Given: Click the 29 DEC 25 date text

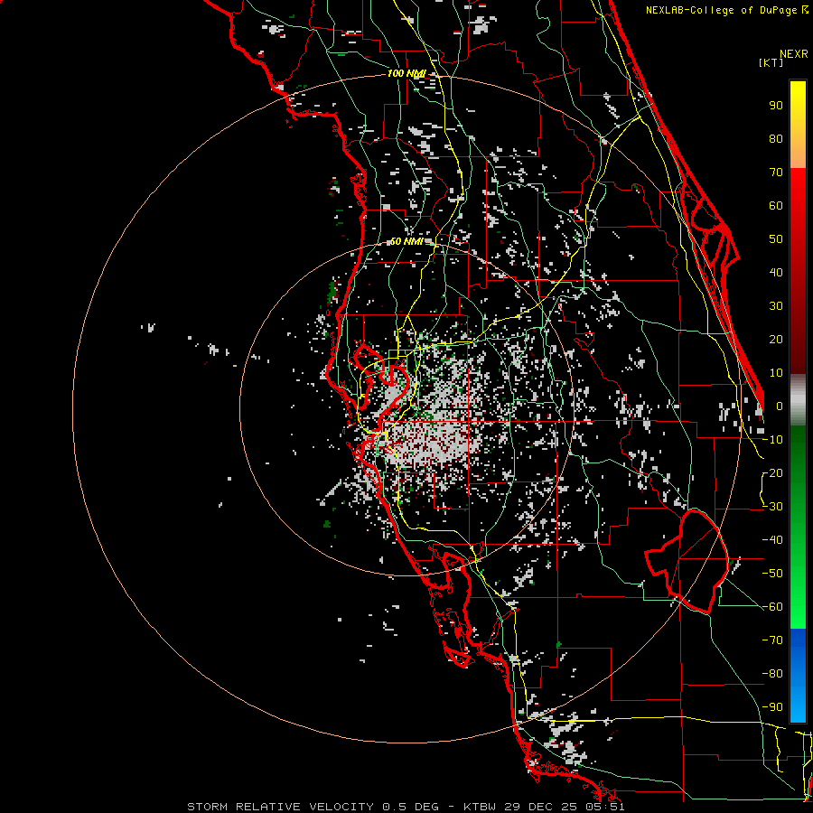Looking at the screenshot, I should (x=543, y=807).
